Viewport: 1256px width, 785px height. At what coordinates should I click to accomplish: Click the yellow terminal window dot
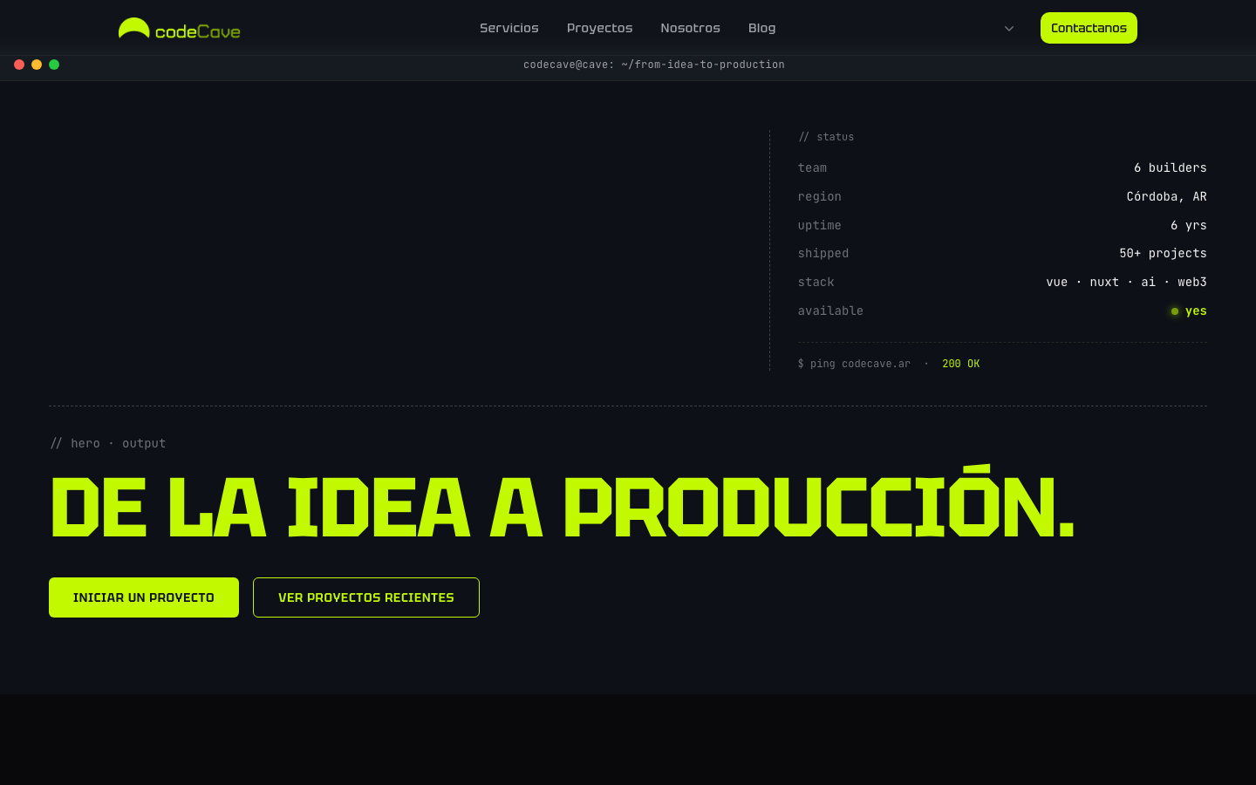[37, 65]
